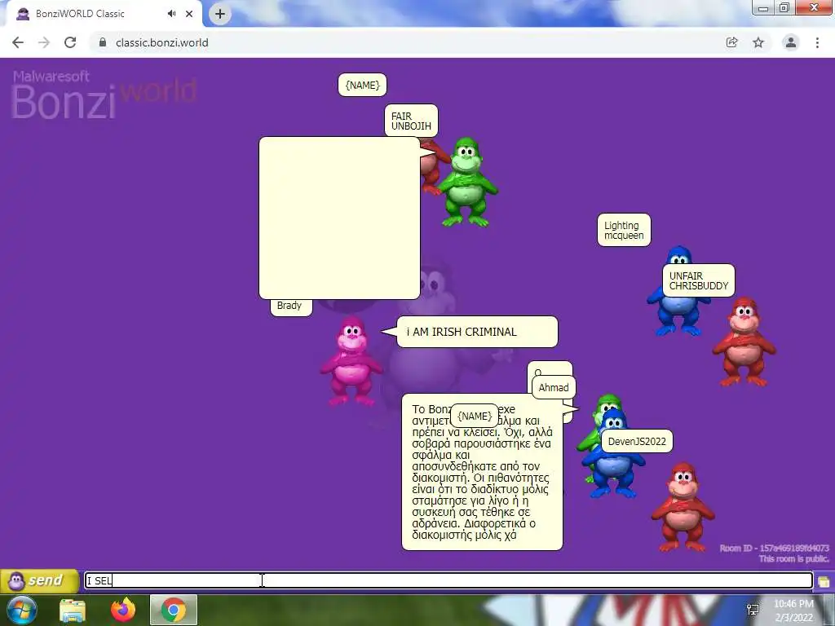Click the {NAME} tag over Greek bubble
Viewport: 835px width, 626px height.
point(475,417)
